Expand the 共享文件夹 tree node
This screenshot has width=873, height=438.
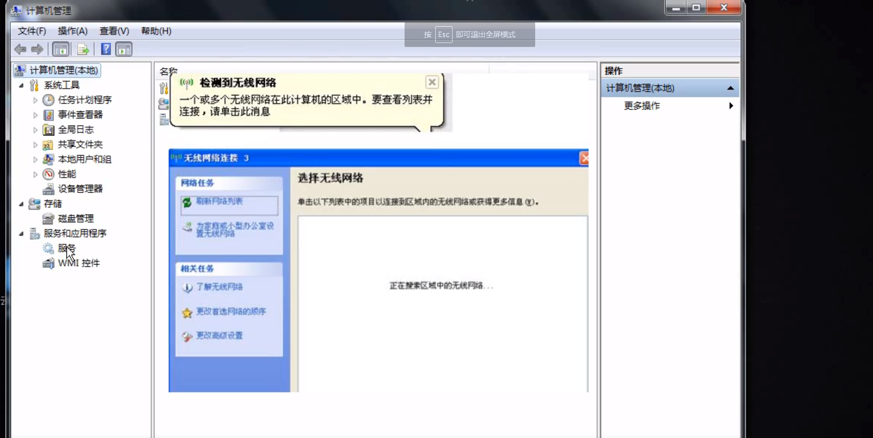click(x=35, y=144)
